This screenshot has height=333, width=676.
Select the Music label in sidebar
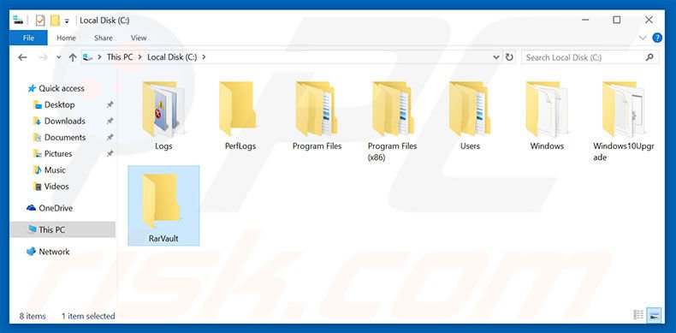point(55,170)
